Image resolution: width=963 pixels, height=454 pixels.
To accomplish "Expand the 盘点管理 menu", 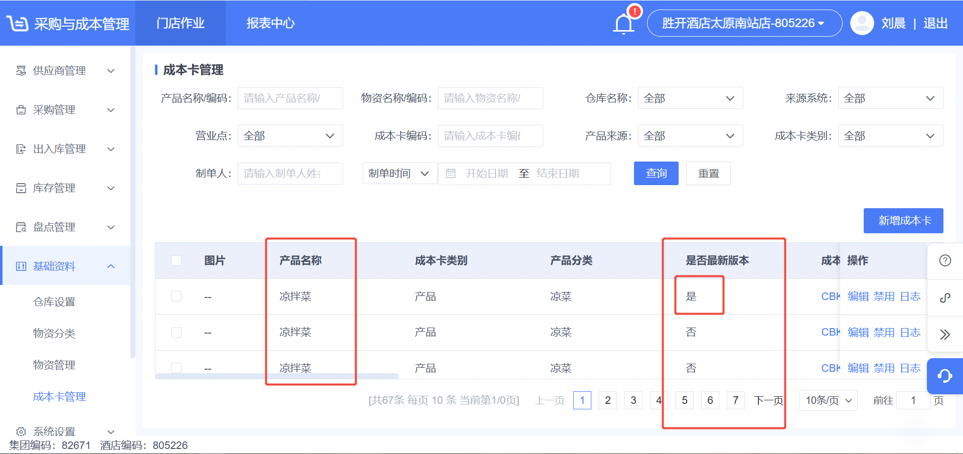I will tap(111, 227).
